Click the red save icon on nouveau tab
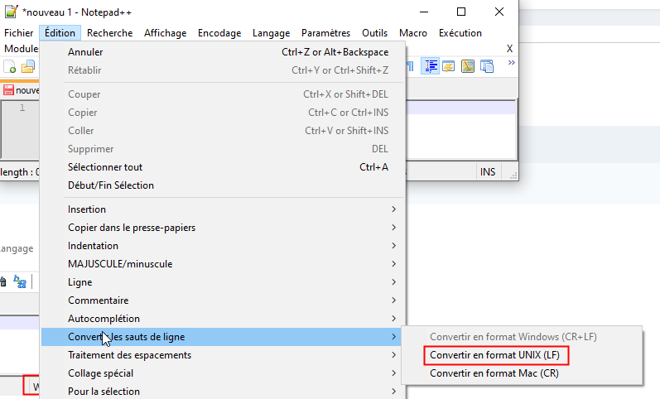660x399 pixels. click(8, 90)
